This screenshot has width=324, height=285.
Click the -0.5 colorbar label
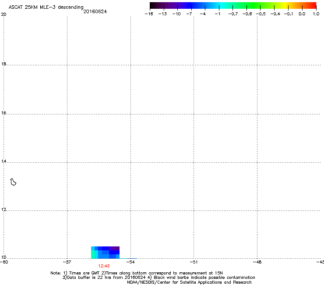click(261, 14)
